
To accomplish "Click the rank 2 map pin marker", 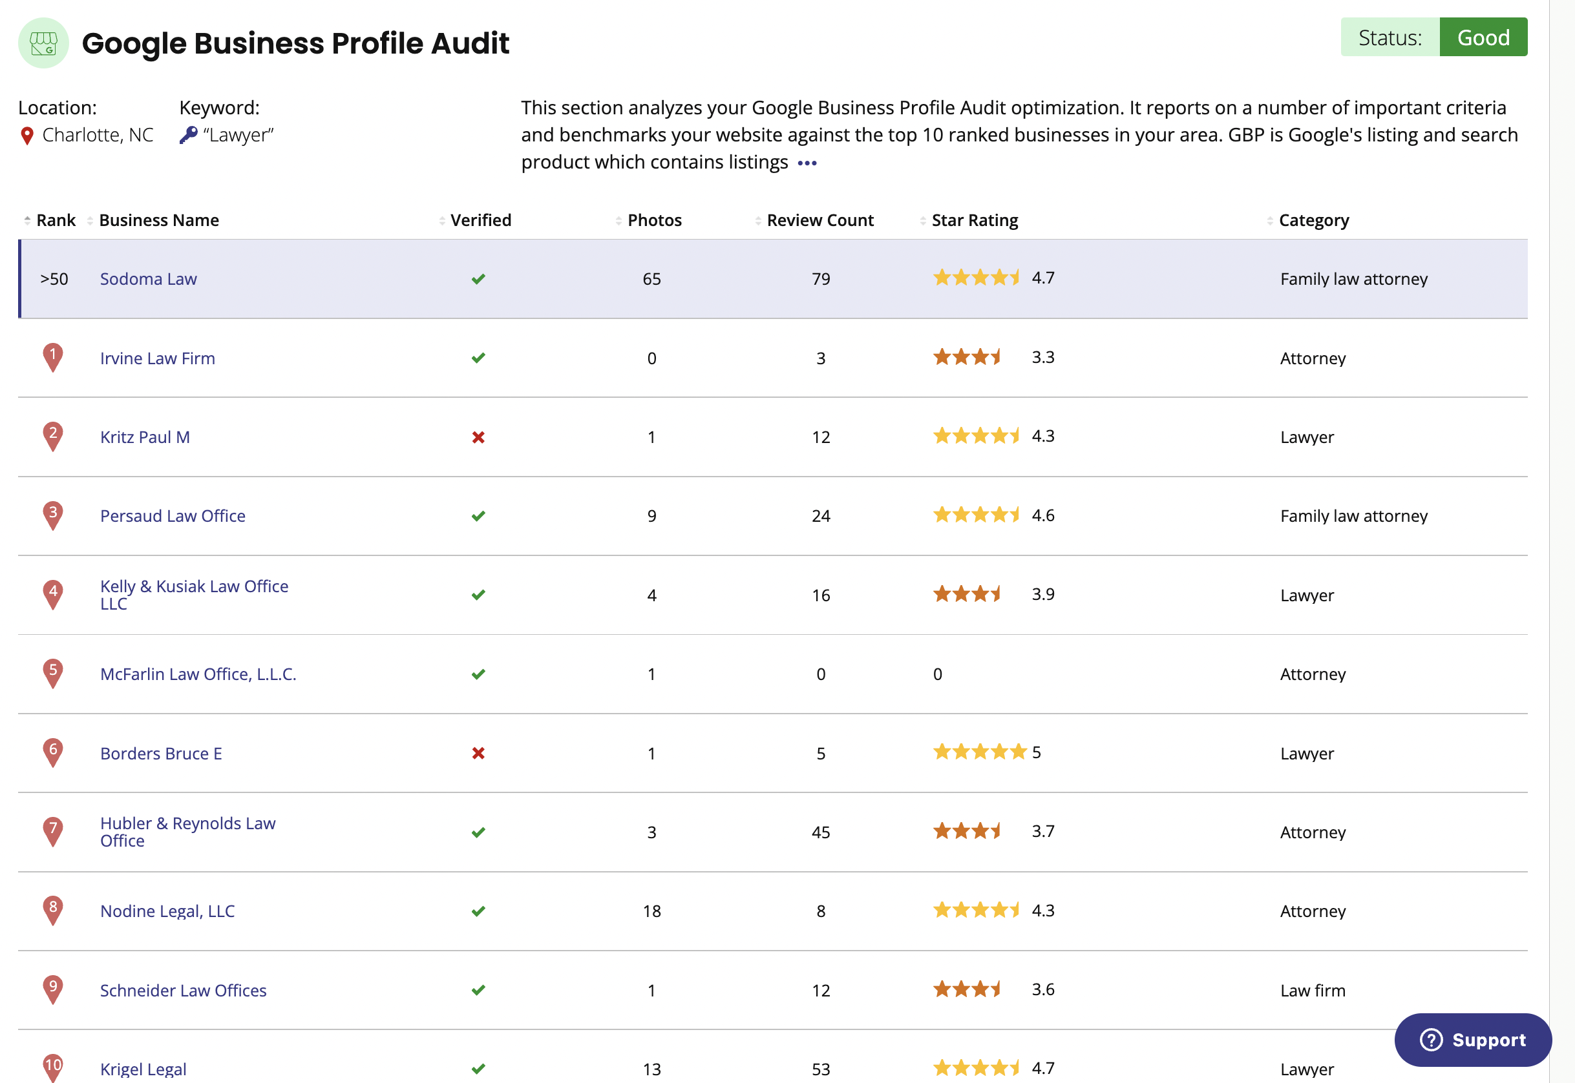I will pos(53,437).
